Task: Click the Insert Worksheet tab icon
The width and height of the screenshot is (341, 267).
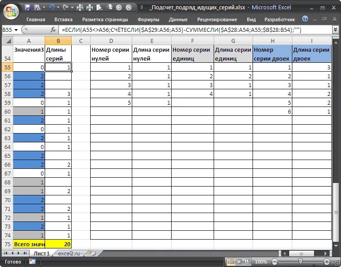Action: tap(93, 254)
